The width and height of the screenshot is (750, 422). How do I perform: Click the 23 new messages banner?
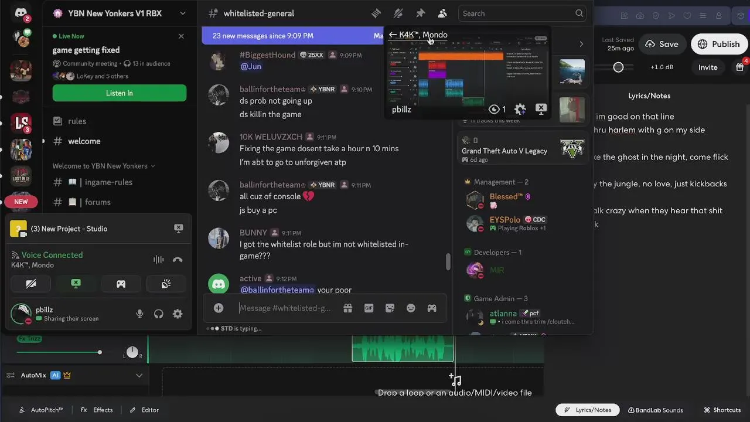point(293,36)
